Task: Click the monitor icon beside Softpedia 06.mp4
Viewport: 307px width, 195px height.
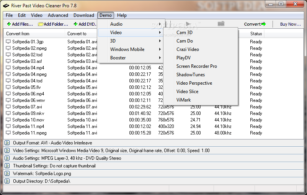Action: 8,94
